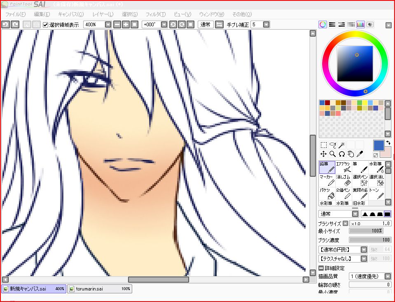Open the 選択(S) menu

click(129, 14)
